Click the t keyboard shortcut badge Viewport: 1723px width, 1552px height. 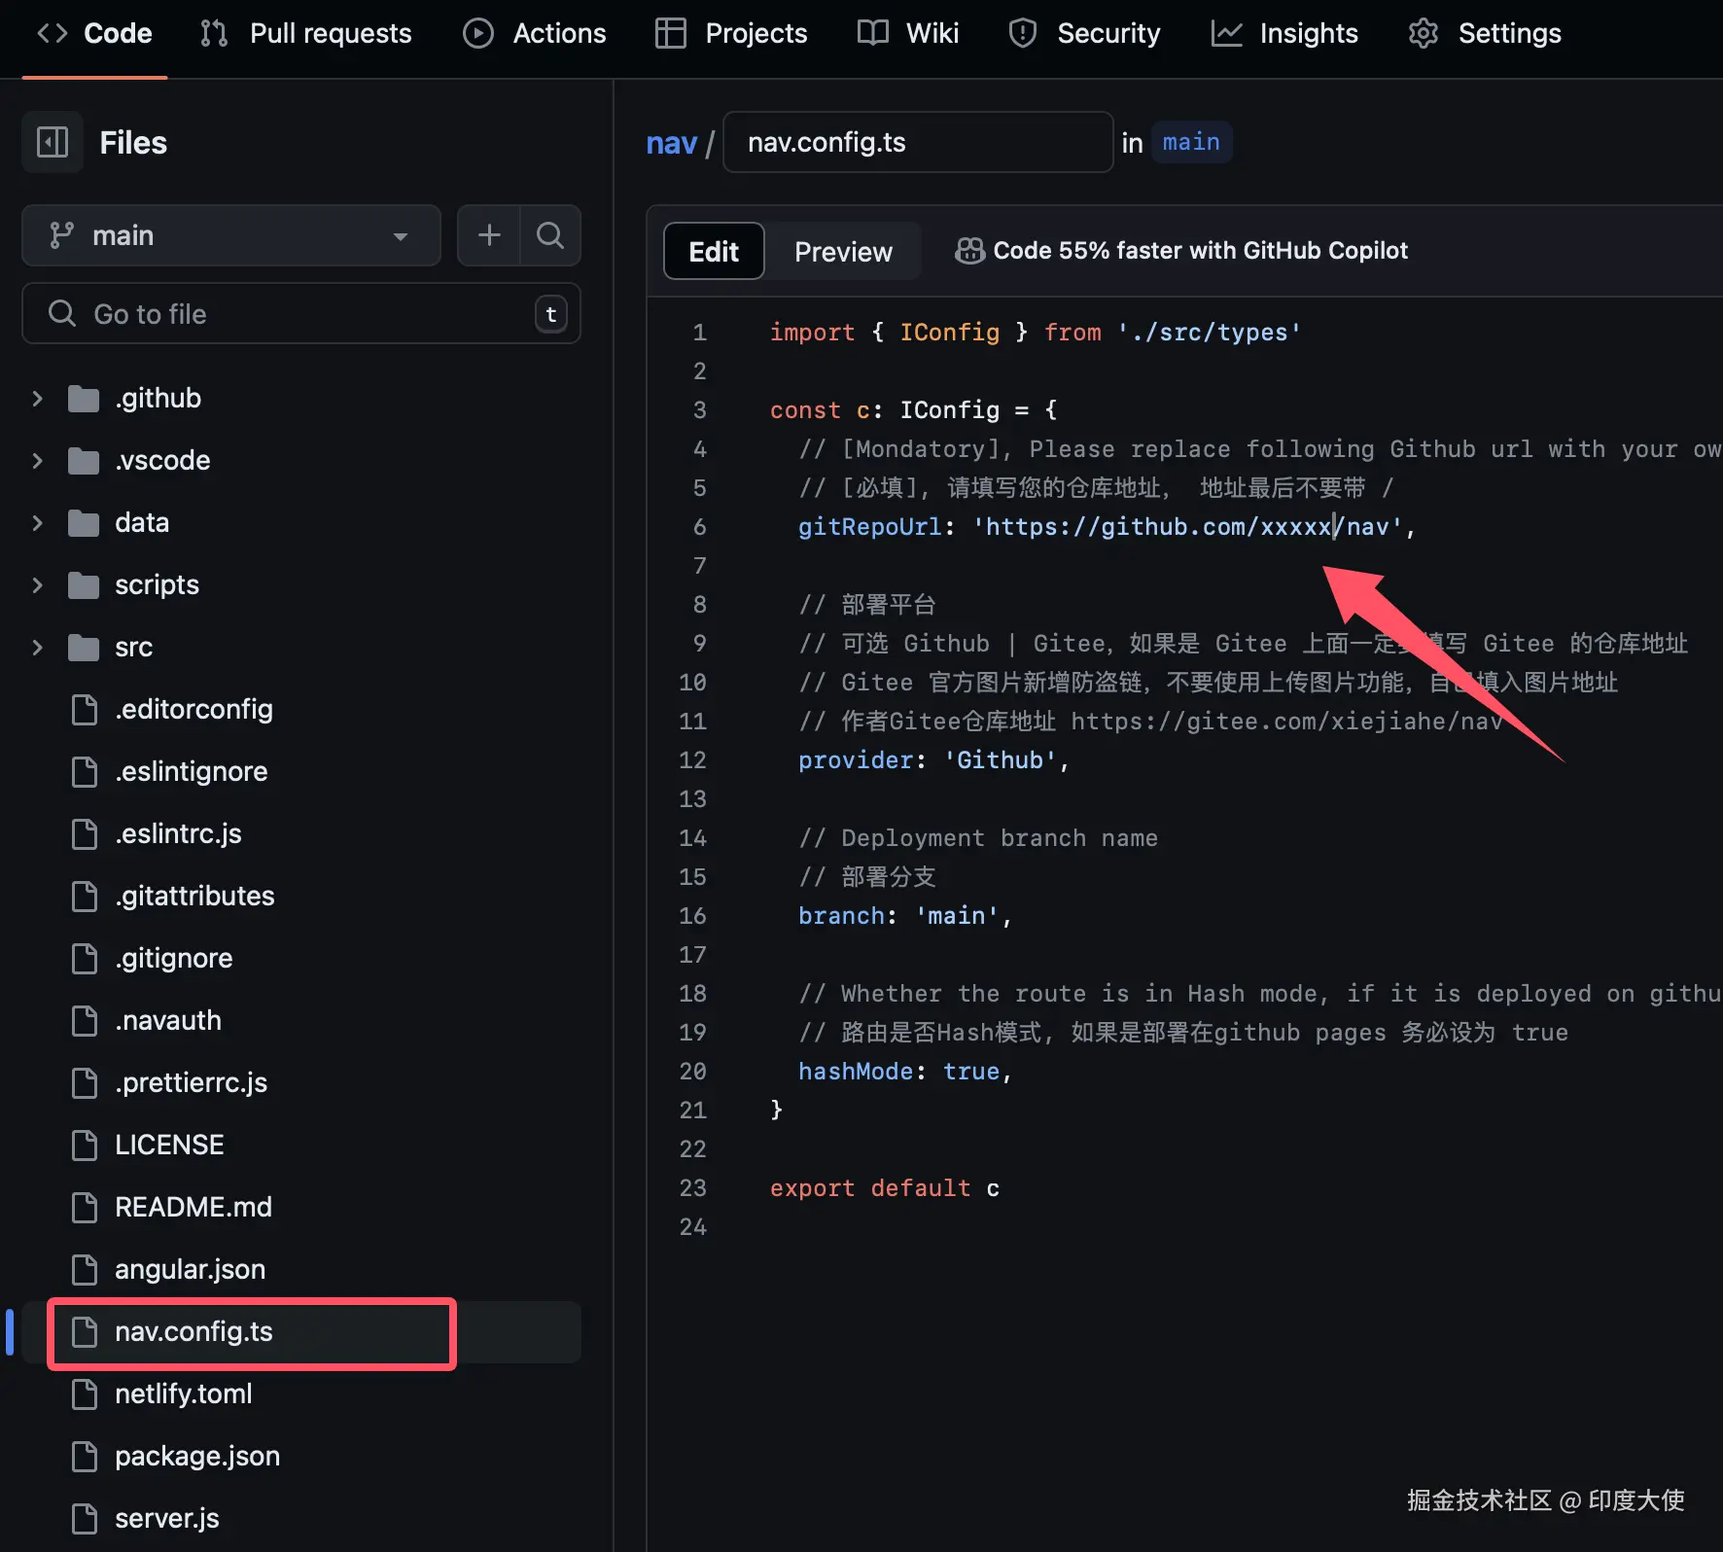coord(550,314)
